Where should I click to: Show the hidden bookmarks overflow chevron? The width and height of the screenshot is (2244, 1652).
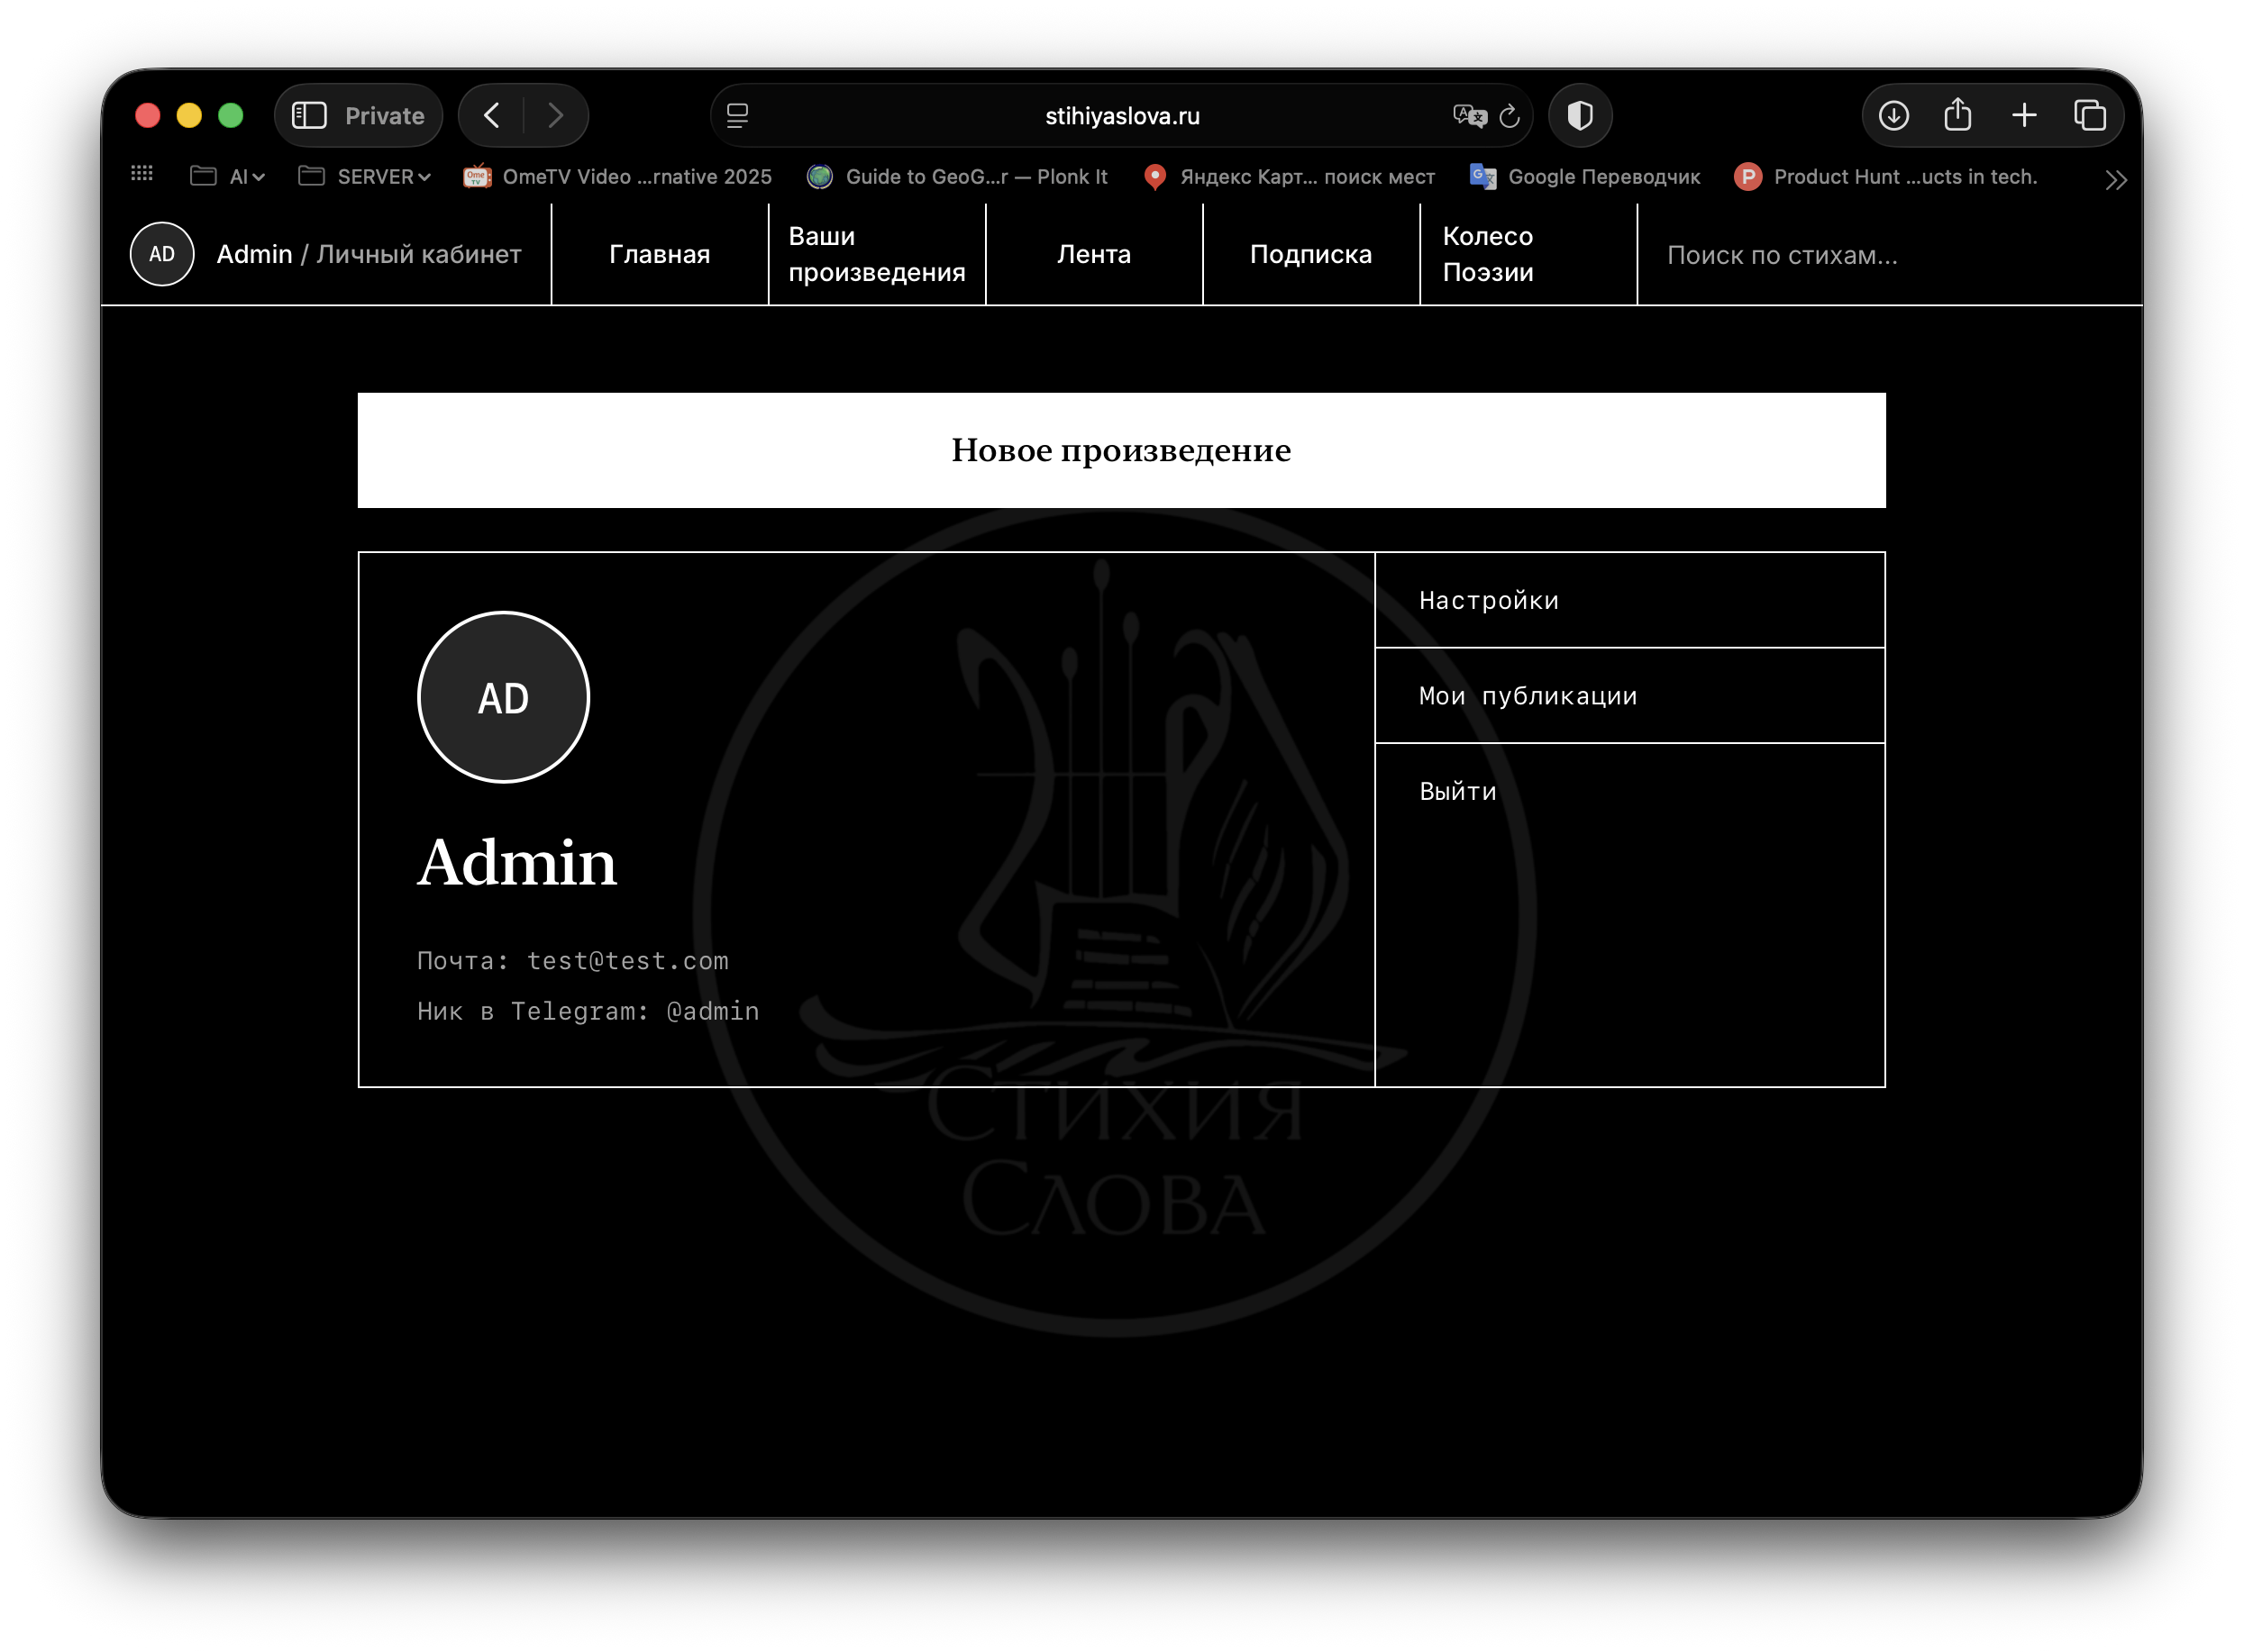click(x=2115, y=180)
